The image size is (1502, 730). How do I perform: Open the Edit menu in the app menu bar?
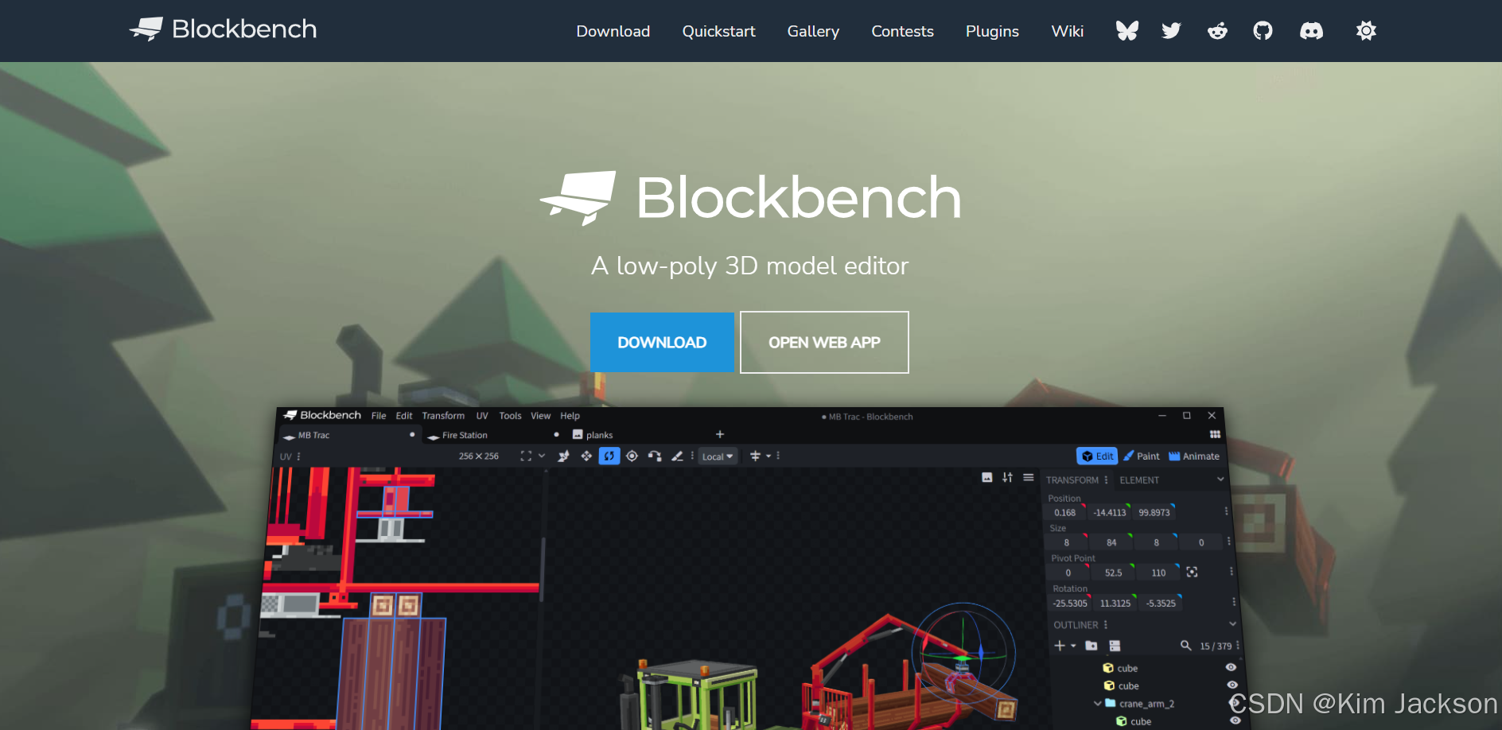404,416
